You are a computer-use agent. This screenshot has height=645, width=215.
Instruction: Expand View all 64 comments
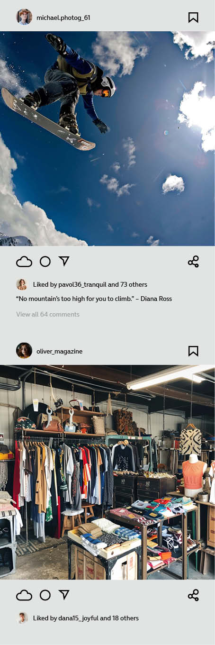tap(48, 314)
